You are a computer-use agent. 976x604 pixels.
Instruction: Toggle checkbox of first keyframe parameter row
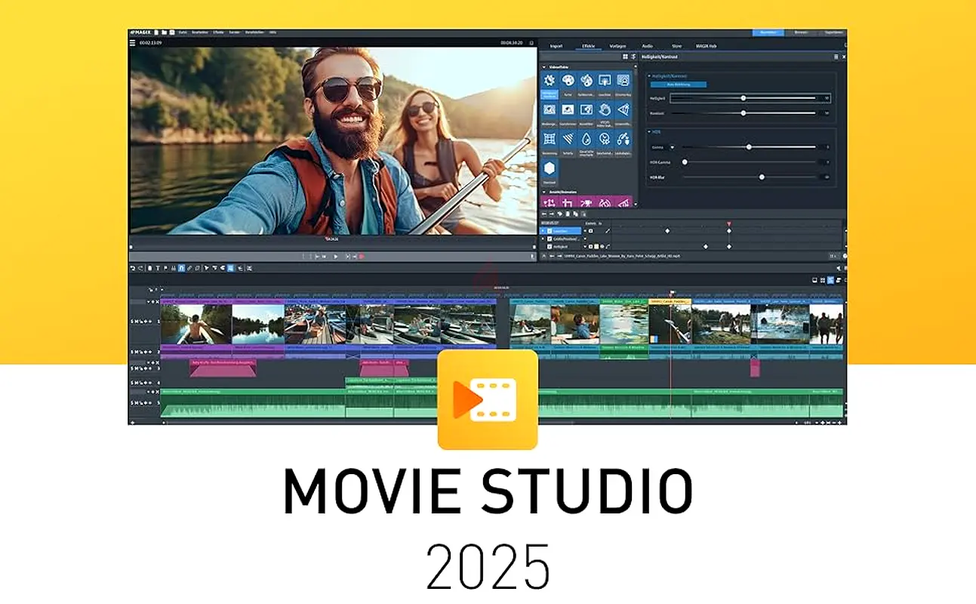(x=550, y=230)
